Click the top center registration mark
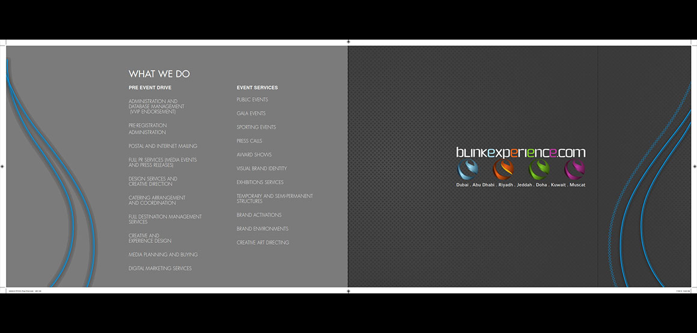 coord(348,41)
